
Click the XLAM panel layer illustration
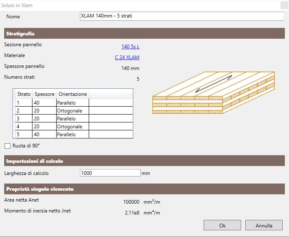coord(214,92)
